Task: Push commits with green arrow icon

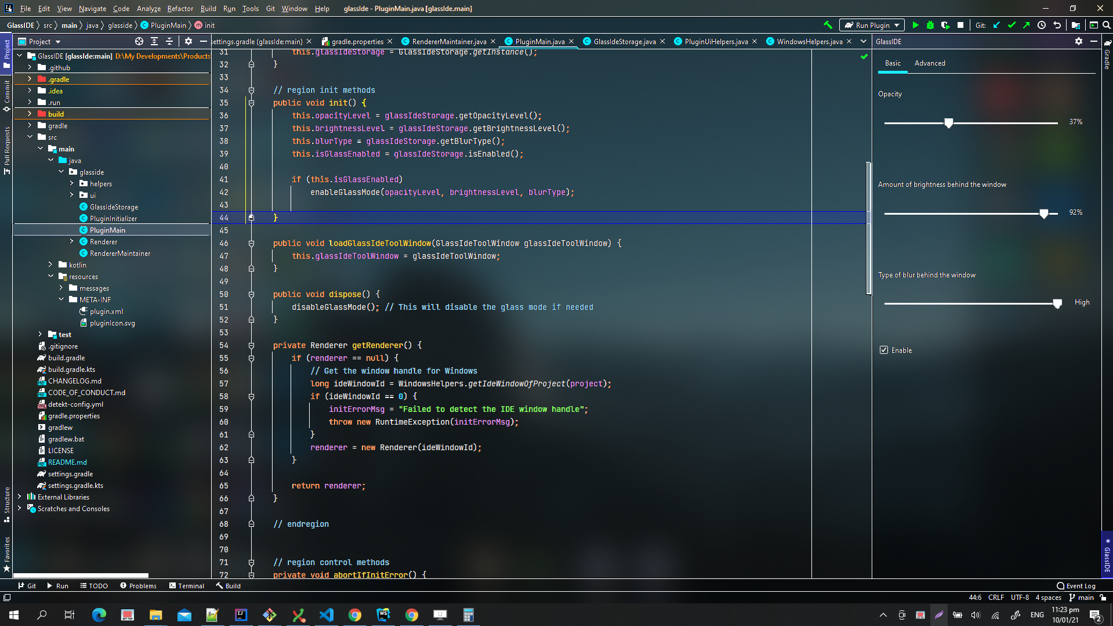Action: [1027, 25]
